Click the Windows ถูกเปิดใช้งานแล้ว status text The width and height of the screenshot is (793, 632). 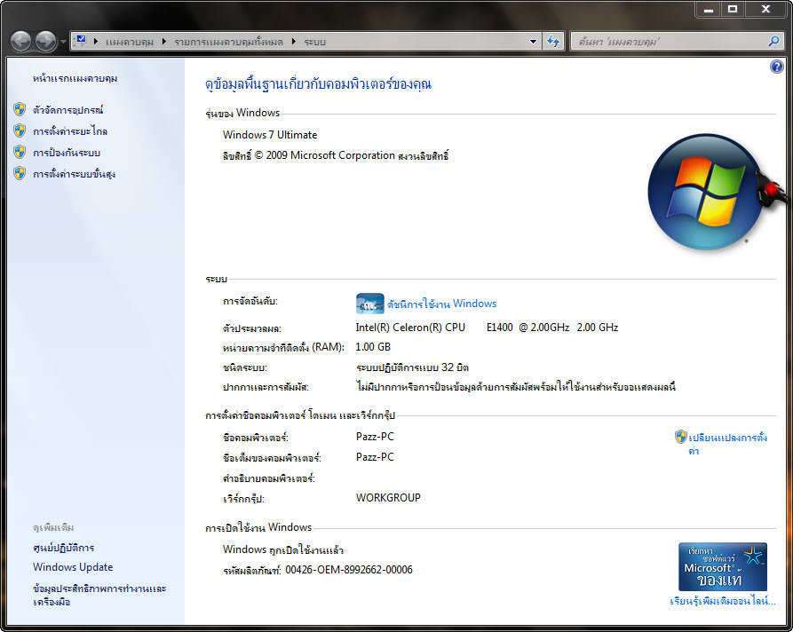[283, 550]
